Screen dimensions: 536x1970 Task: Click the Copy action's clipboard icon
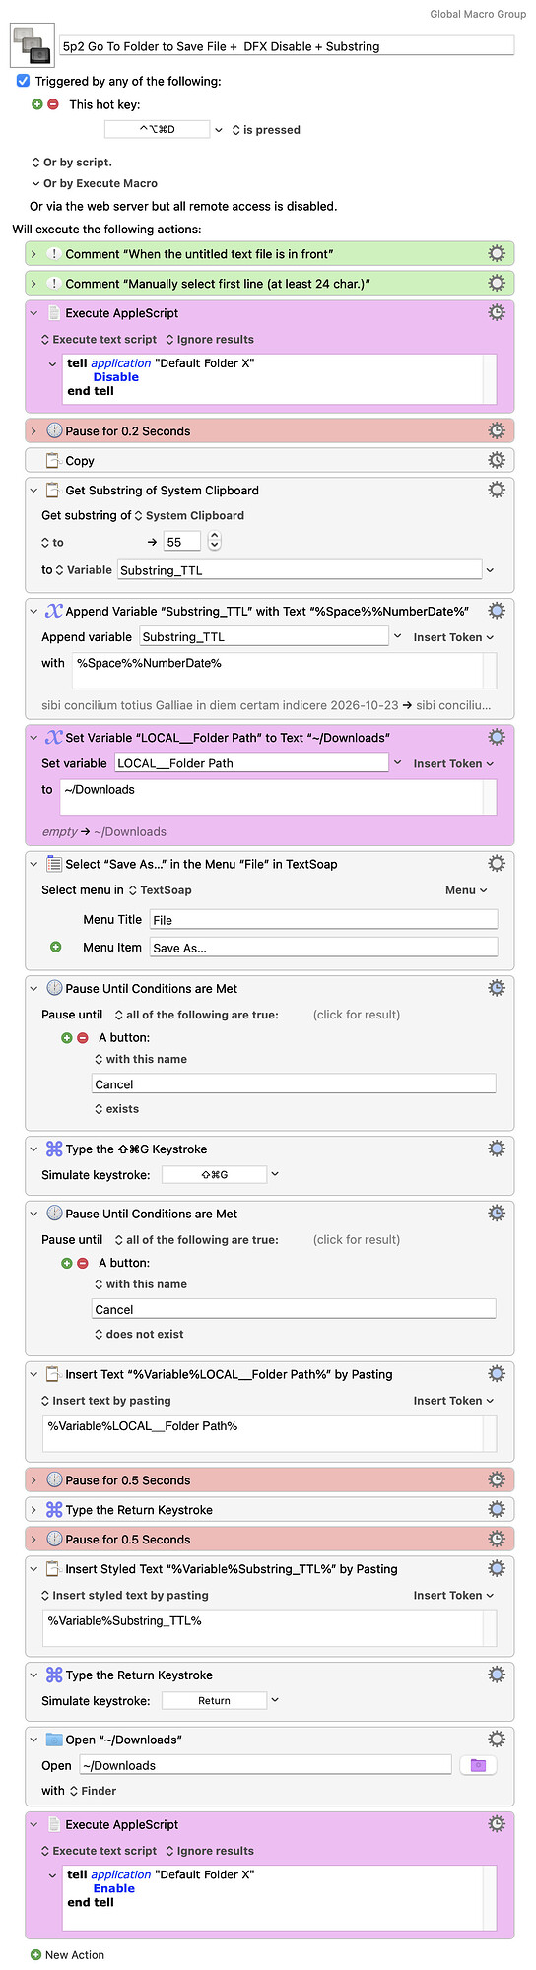pyautogui.click(x=53, y=461)
